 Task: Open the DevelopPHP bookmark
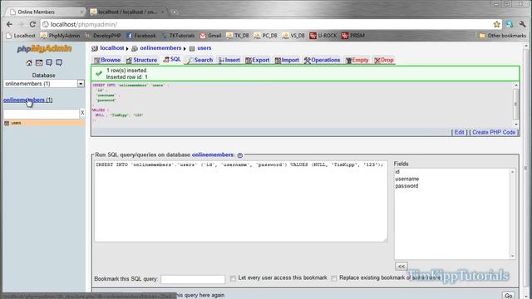103,36
